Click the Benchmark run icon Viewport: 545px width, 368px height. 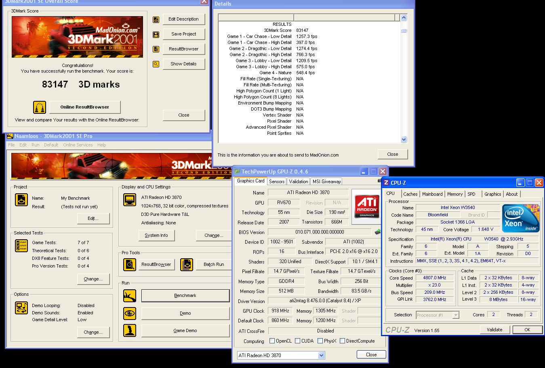click(x=130, y=296)
